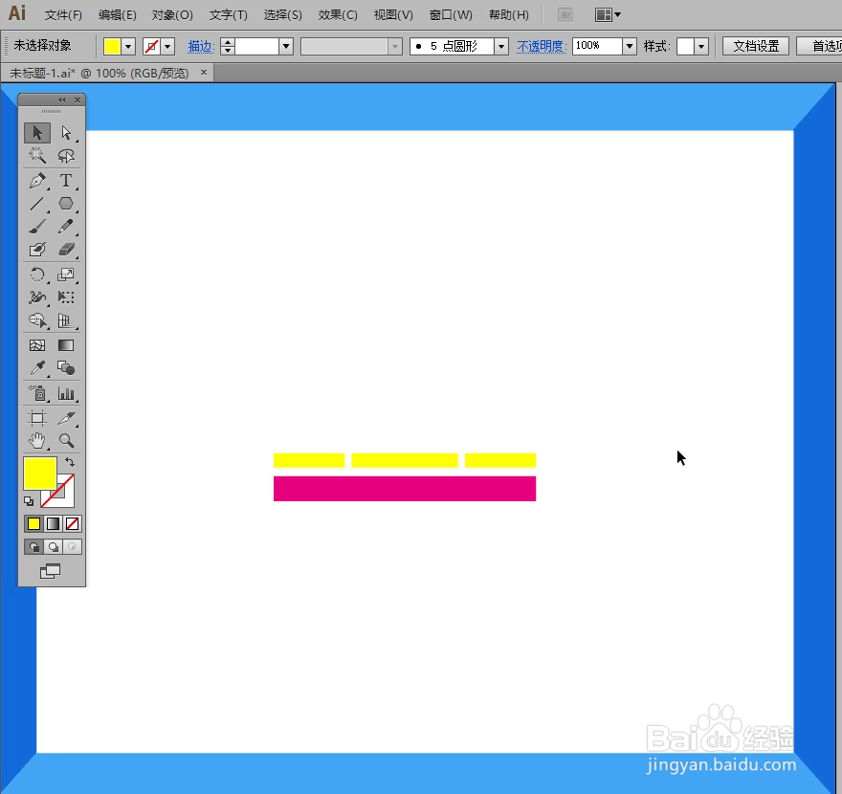Expand the stroke weight dropdown
This screenshot has width=842, height=794.
point(286,47)
